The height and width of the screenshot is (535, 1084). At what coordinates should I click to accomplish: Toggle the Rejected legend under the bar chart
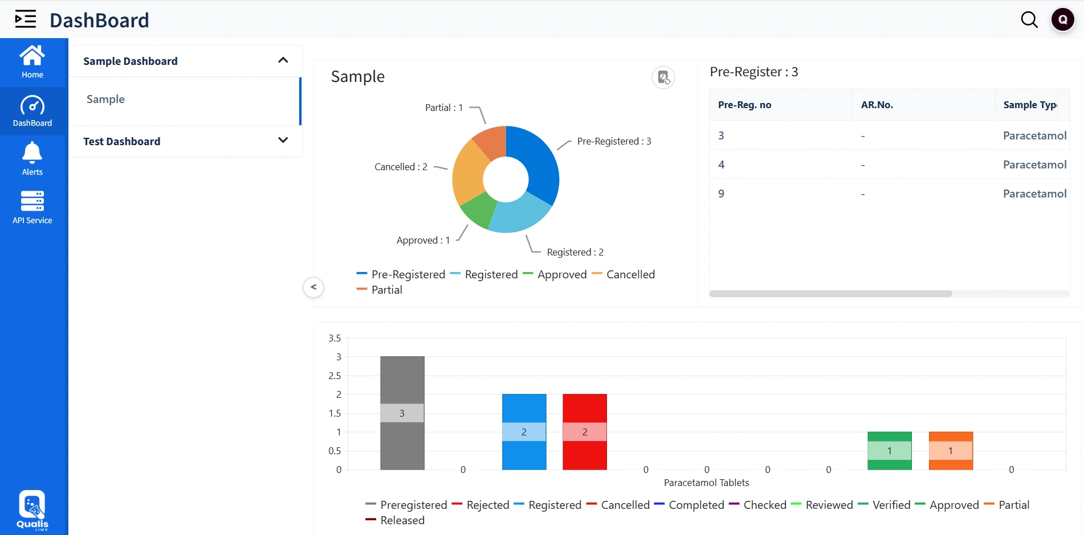pyautogui.click(x=487, y=505)
